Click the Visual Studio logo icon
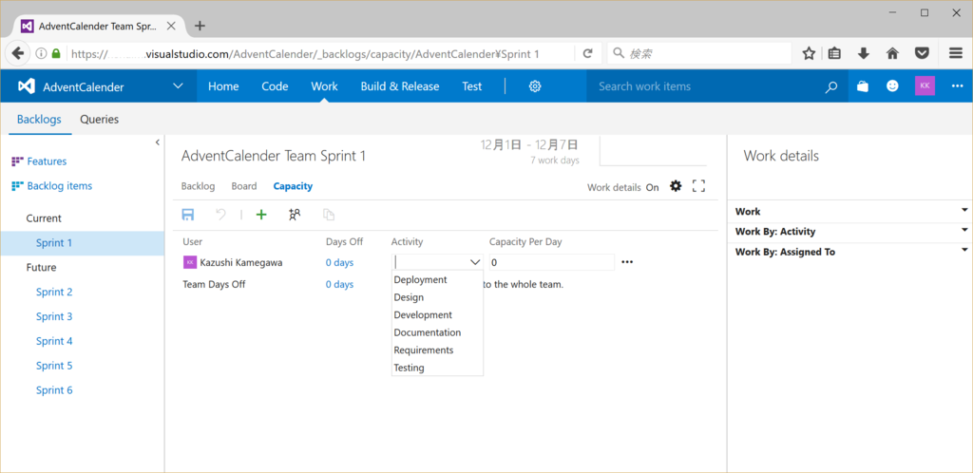Image resolution: width=973 pixels, height=473 pixels. [x=26, y=86]
